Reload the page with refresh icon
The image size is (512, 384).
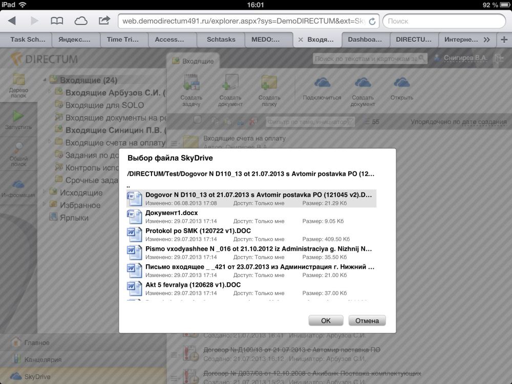pos(372,21)
